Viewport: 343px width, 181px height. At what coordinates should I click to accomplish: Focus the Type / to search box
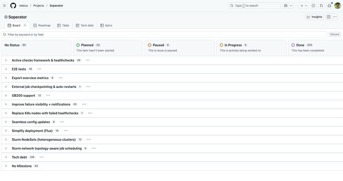[255, 6]
